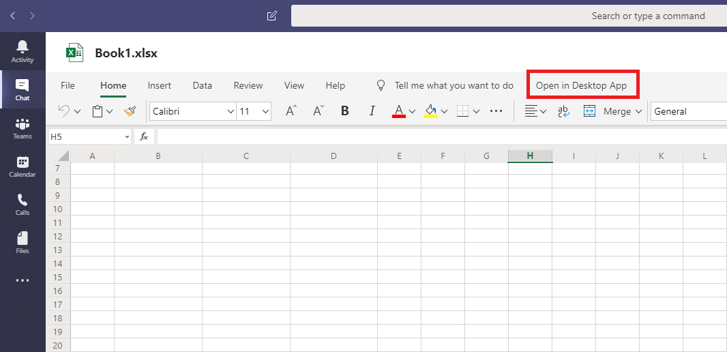Apply cell borders icon
Image resolution: width=727 pixels, height=352 pixels.
(x=462, y=111)
